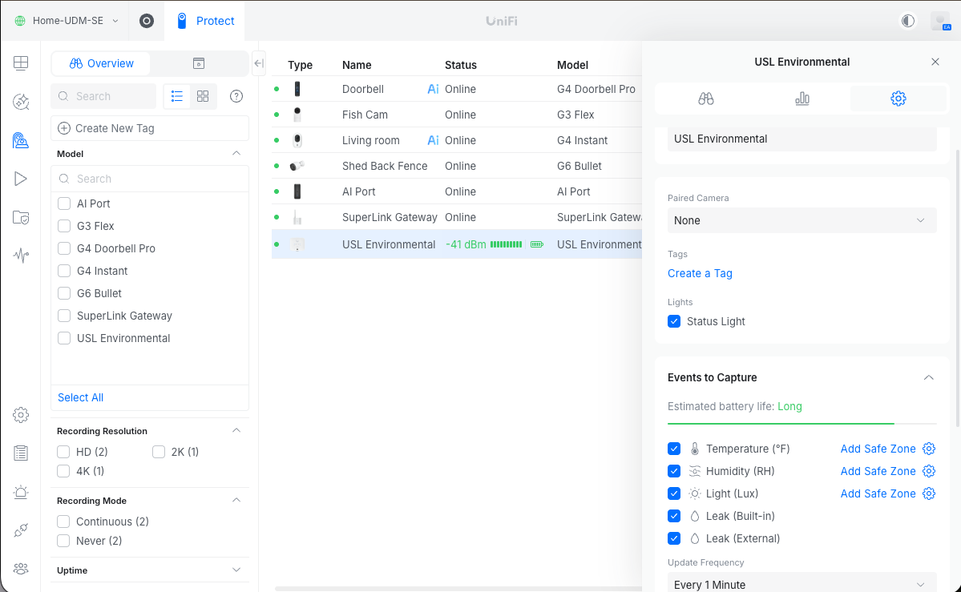This screenshot has height=592, width=961.
Task: Collapse the filter sidebar with arrow icon
Action: point(258,63)
